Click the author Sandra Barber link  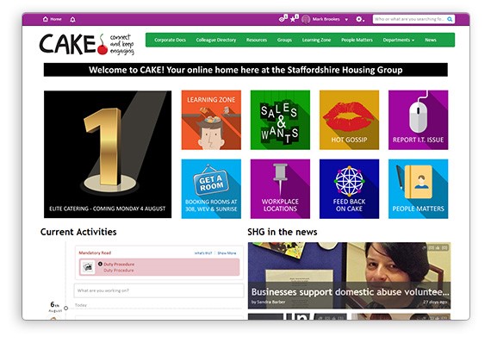[271, 302]
